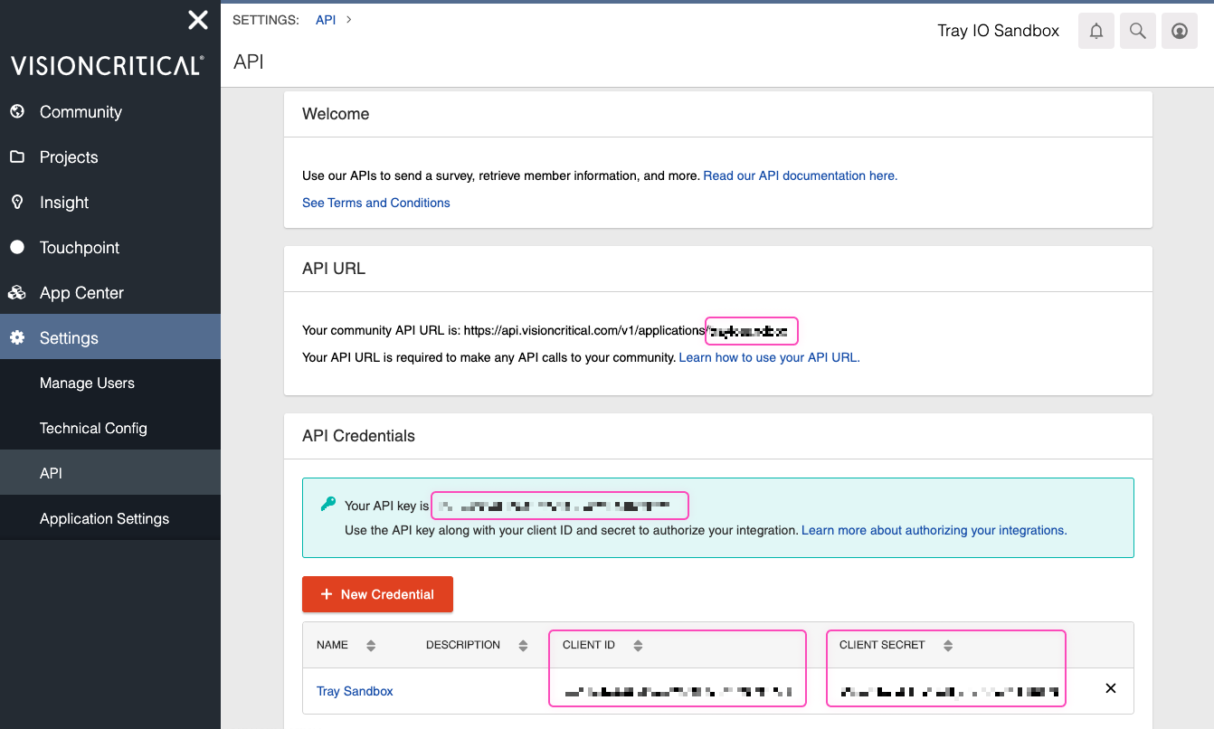The height and width of the screenshot is (729, 1214).
Task: Sort by the Client Secret column arrows
Action: 948,646
